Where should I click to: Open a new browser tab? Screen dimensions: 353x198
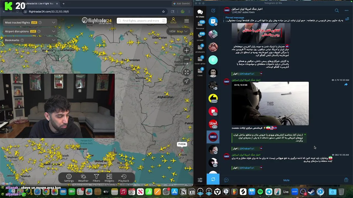pos(63,4)
